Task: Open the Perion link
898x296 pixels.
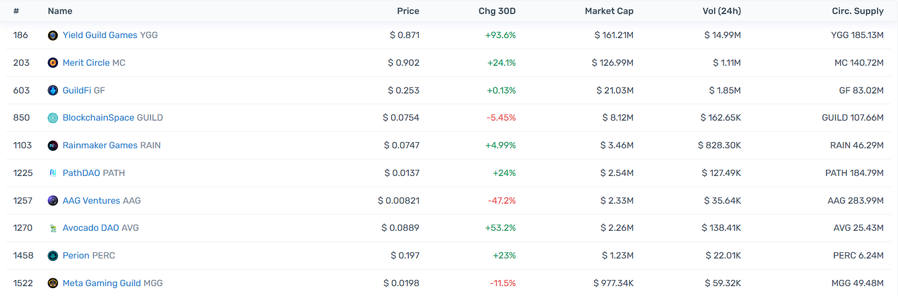Action: click(x=76, y=255)
